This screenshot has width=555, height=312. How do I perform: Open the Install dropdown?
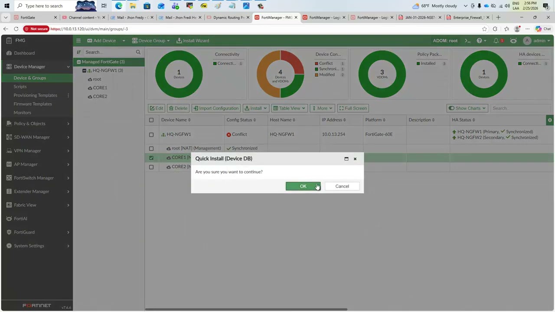pos(256,108)
